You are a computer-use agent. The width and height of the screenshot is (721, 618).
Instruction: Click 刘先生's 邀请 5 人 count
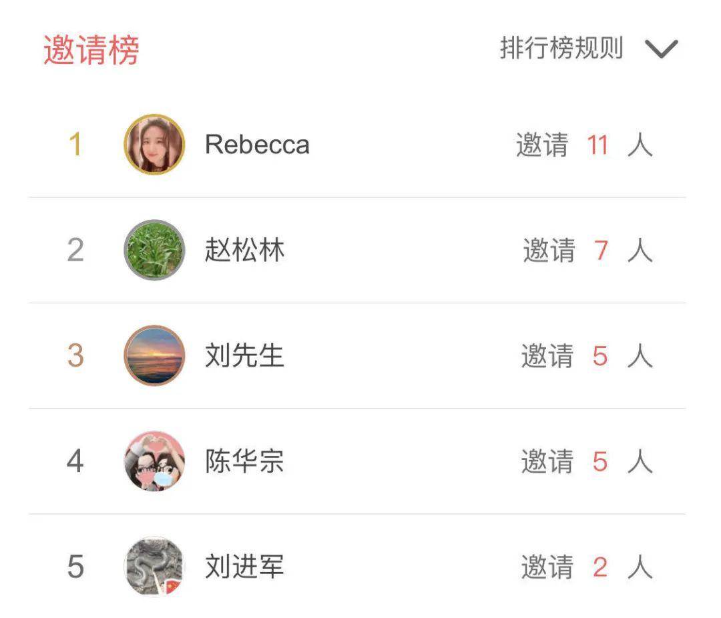586,356
